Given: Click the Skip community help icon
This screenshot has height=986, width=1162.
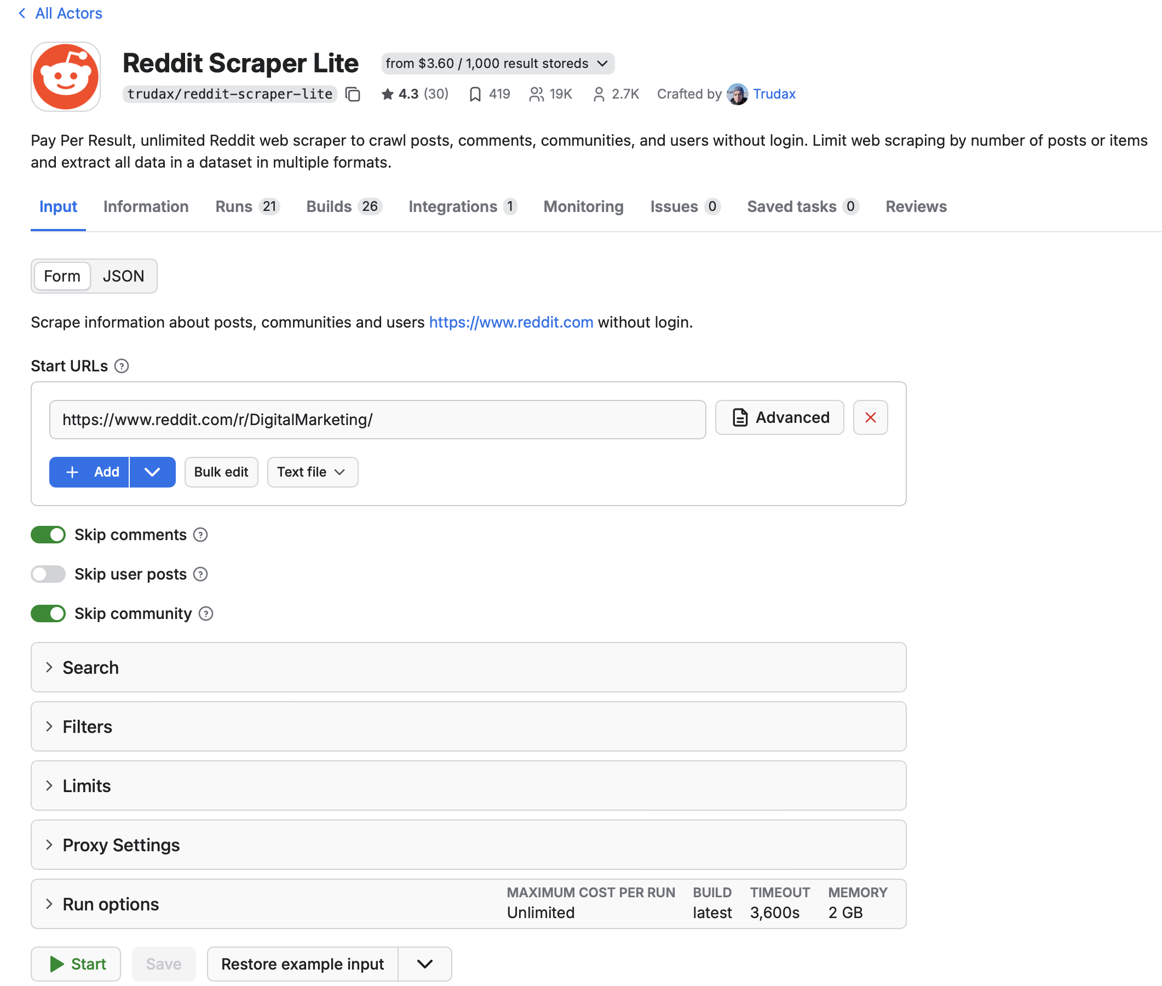Looking at the screenshot, I should click(205, 614).
